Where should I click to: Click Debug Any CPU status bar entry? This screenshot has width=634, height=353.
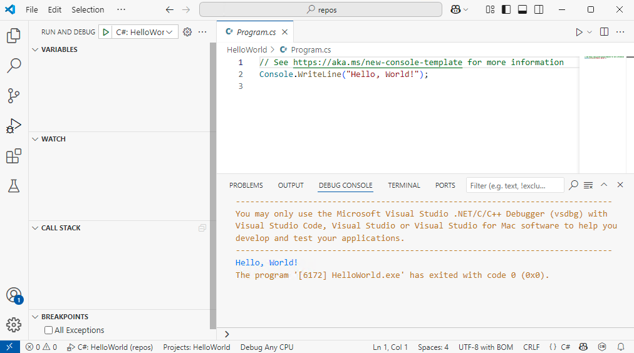pyautogui.click(x=267, y=347)
